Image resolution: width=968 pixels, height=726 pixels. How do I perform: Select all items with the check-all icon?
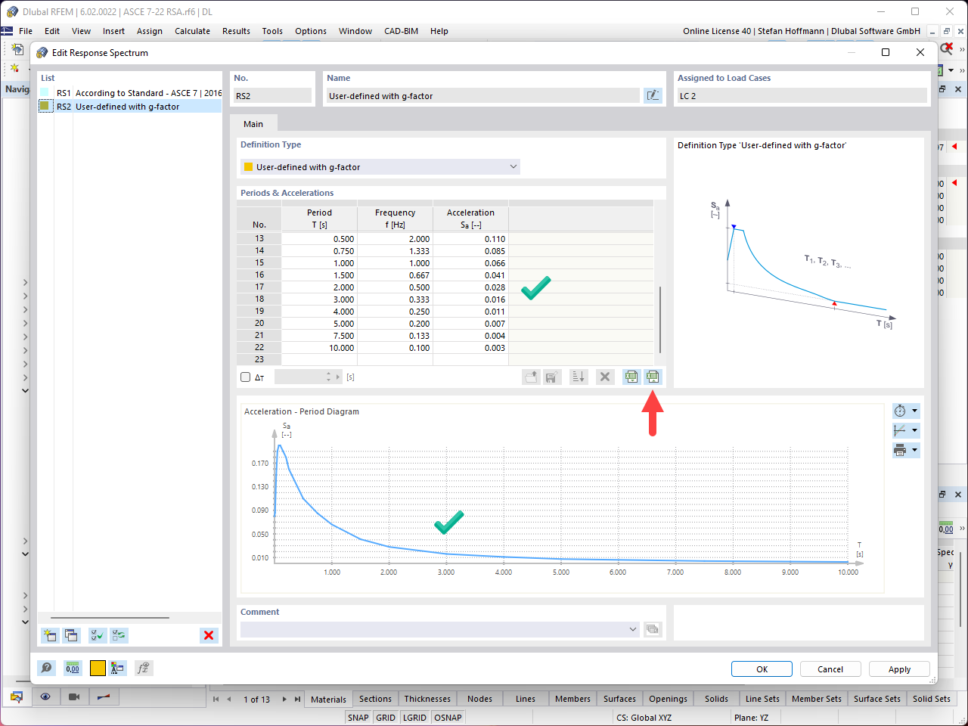97,635
